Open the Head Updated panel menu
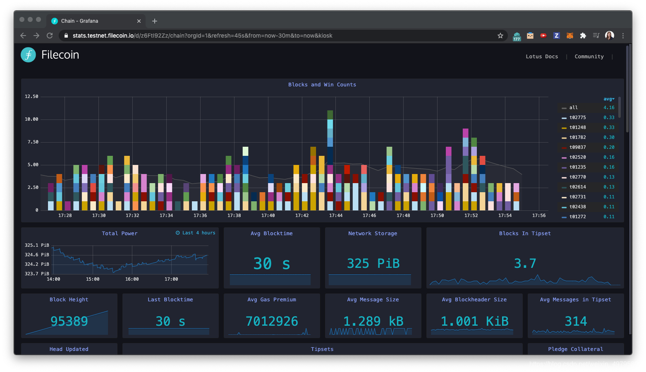Viewport: 646px width, 372px height. coord(69,349)
